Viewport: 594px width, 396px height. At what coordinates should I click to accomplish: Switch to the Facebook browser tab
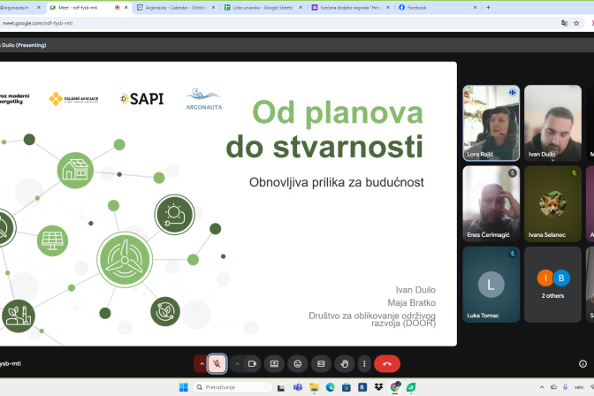pos(433,7)
